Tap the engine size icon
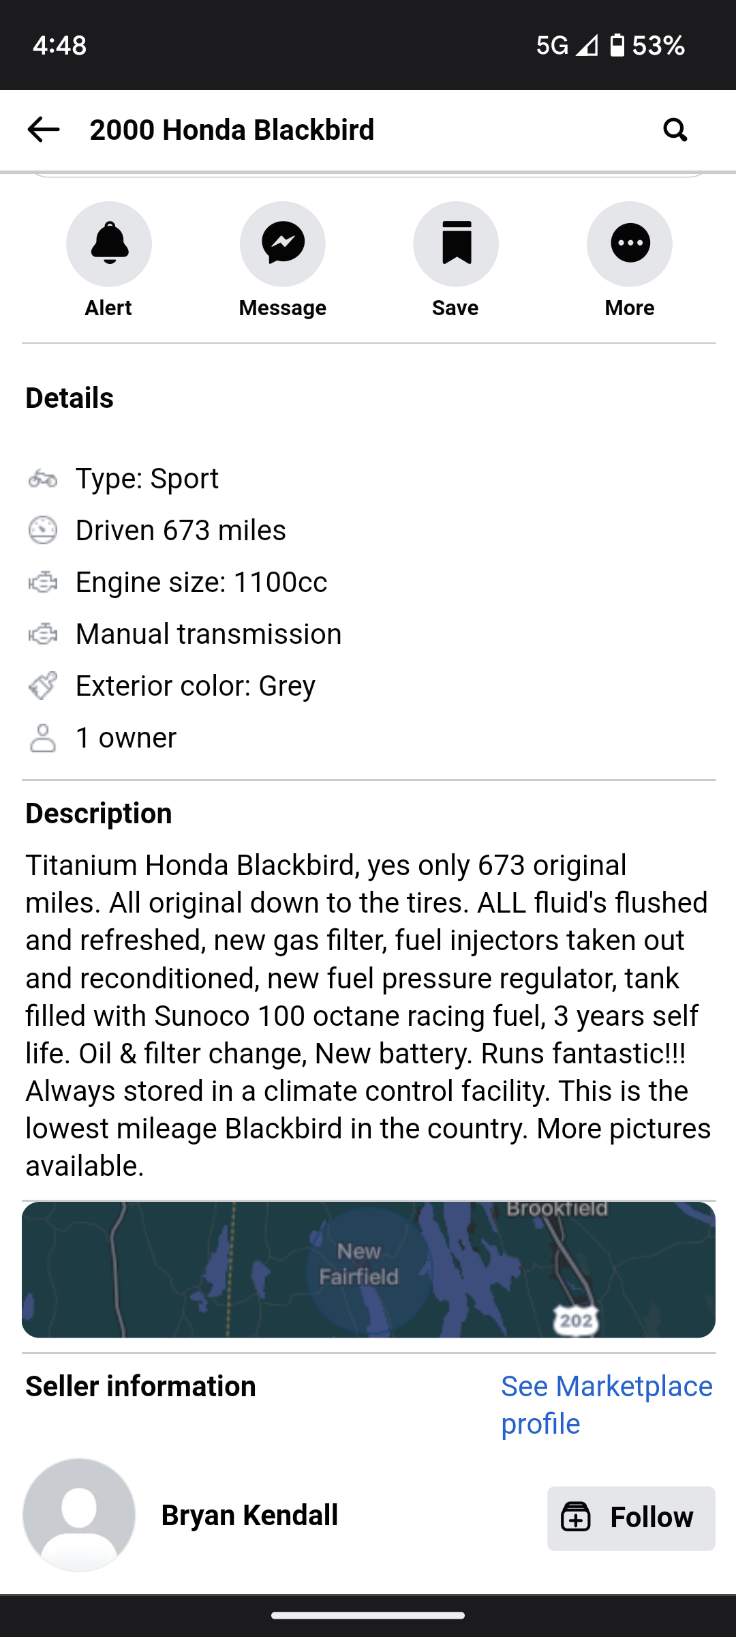The height and width of the screenshot is (1637, 736). click(x=43, y=582)
